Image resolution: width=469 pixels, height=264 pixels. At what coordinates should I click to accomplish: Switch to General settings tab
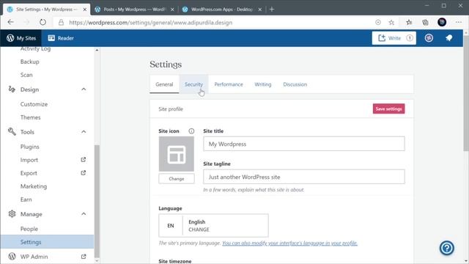pos(164,84)
